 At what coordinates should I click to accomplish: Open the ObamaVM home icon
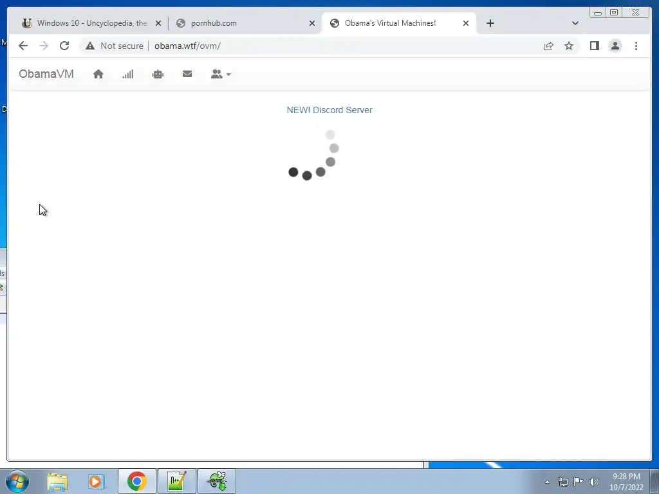98,75
